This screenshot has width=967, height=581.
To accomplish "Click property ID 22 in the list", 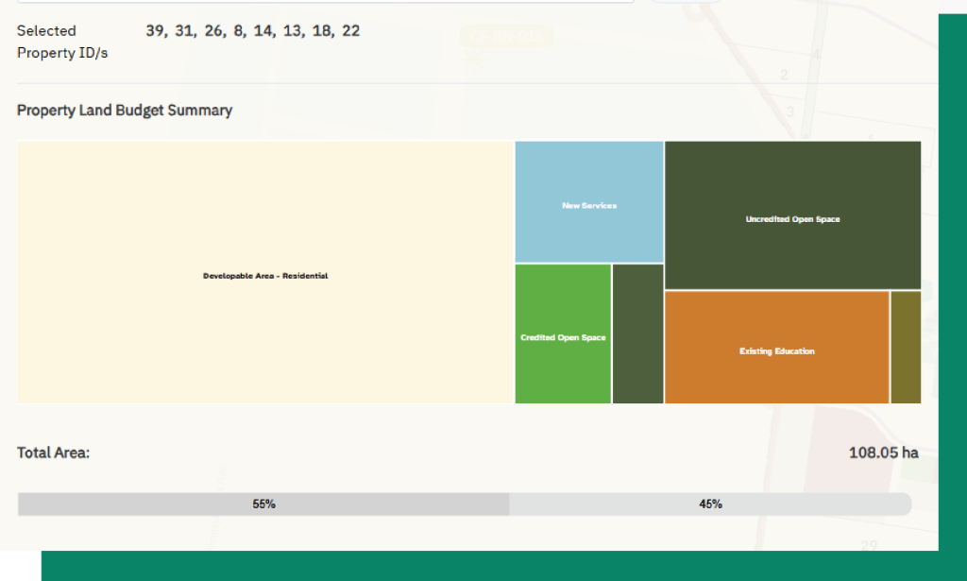I will (x=350, y=31).
